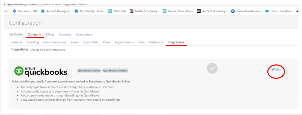Open the Interpreters tab
Screen dimensions: 302x115
click(x=84, y=34)
